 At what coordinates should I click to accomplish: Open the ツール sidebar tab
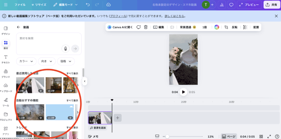click(6, 102)
